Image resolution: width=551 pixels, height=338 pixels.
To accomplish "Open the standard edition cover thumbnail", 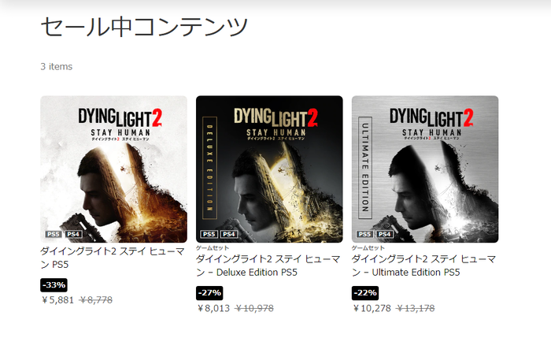I will coord(113,169).
